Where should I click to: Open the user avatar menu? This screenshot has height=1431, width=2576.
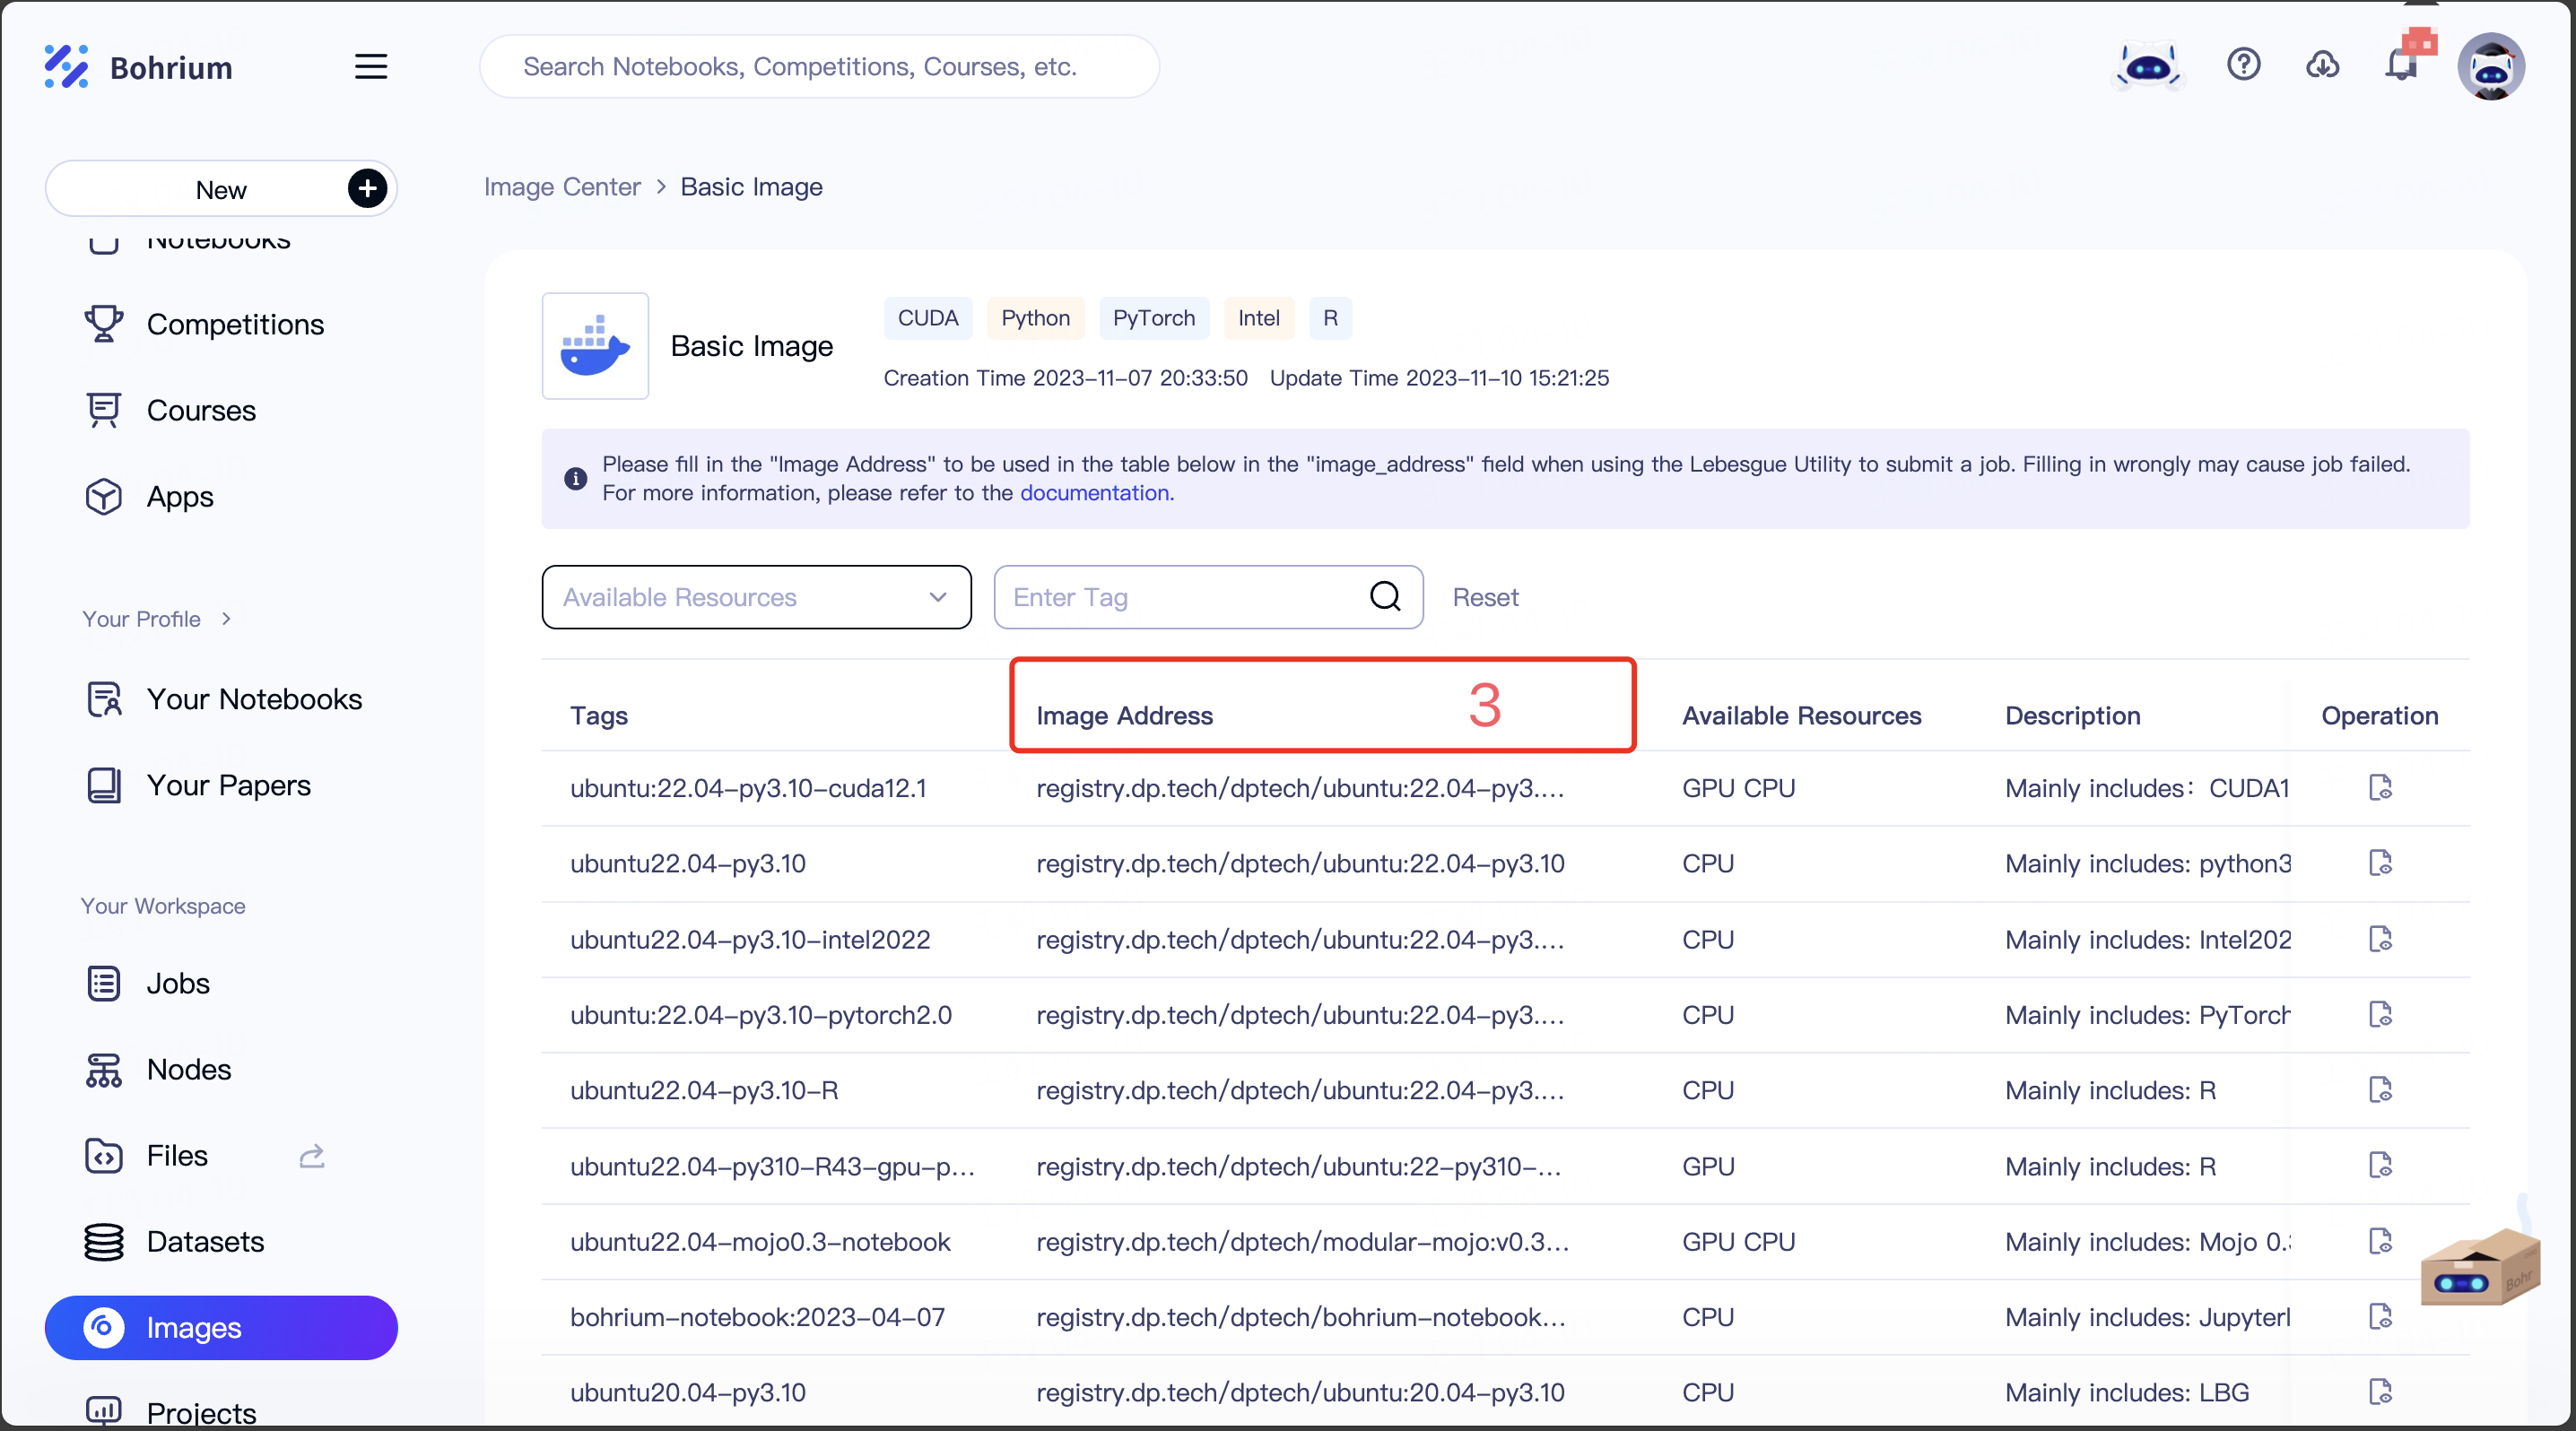(x=2491, y=67)
